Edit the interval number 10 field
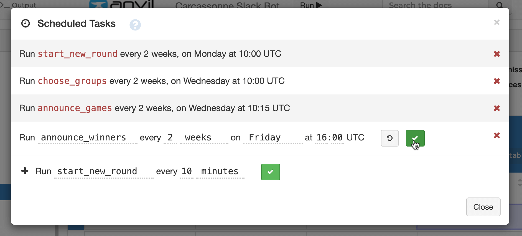Screen dimensions: 522x236 187,171
